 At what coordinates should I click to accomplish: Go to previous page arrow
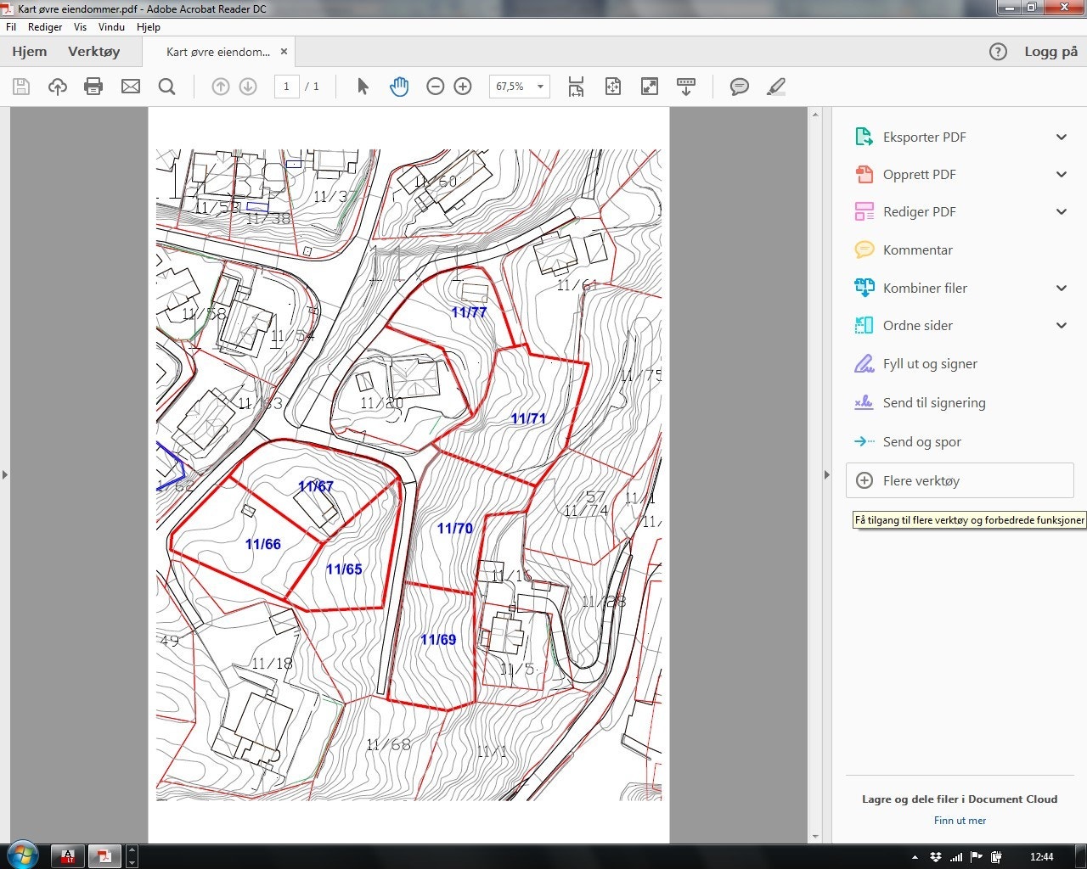[221, 87]
